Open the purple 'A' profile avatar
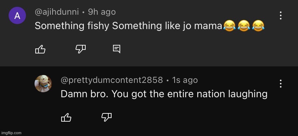298x136 pixels. coord(17,15)
